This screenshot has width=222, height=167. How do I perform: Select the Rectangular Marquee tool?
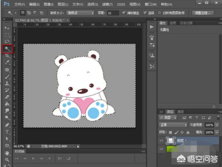pyautogui.click(x=7, y=35)
